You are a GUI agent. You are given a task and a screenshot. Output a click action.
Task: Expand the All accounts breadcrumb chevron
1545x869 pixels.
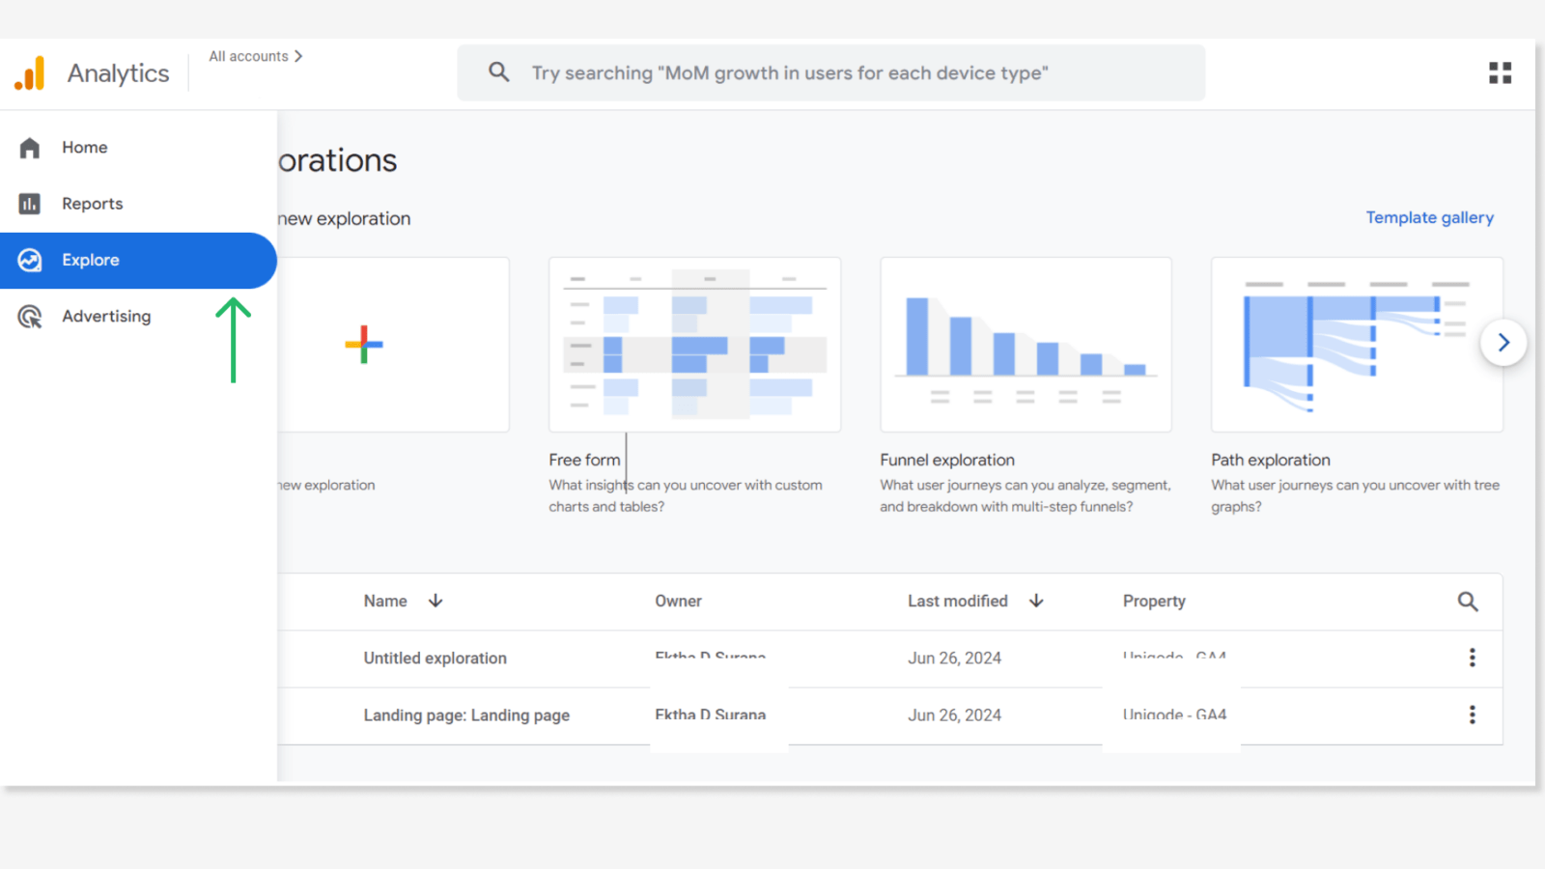(x=299, y=56)
